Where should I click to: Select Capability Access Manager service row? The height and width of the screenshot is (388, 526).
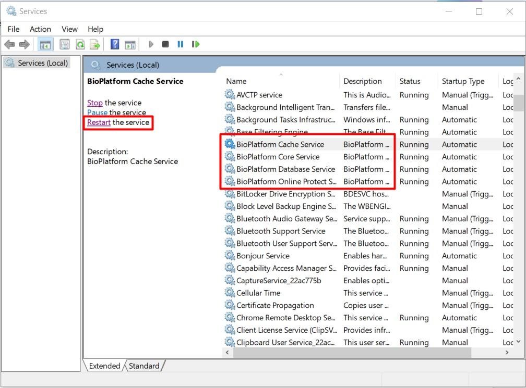[x=368, y=268]
